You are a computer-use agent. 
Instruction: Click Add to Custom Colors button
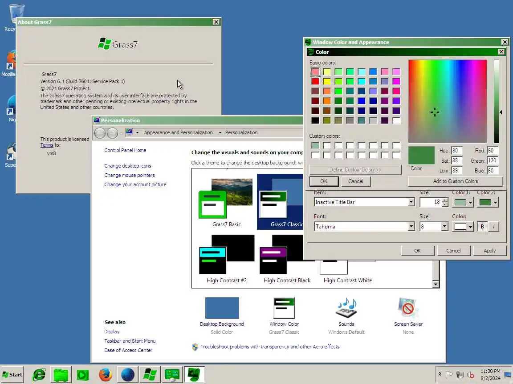pos(456,181)
